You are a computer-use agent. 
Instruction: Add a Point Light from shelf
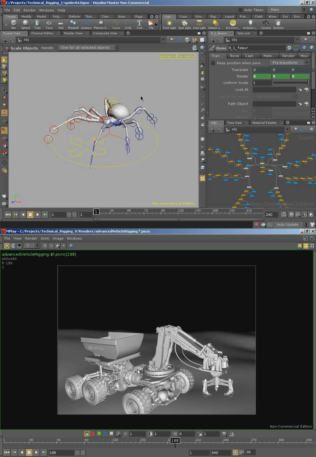pos(169,24)
